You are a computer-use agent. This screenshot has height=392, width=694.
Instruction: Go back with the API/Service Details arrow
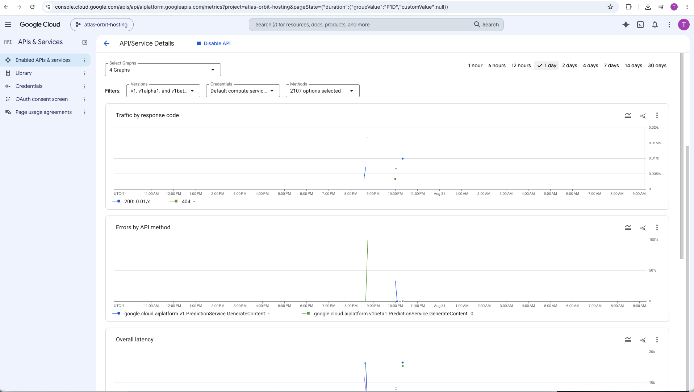click(x=106, y=43)
